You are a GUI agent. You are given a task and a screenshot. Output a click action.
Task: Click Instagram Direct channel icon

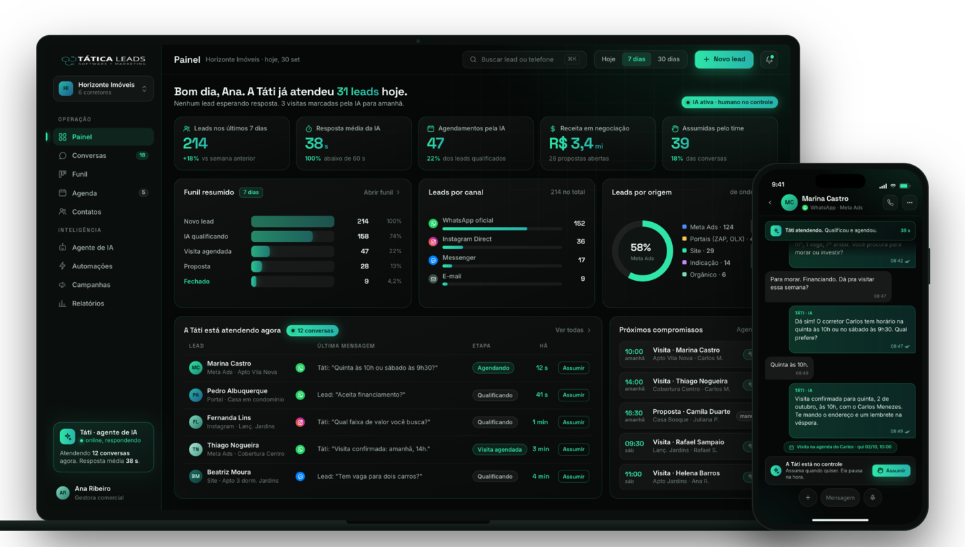click(x=433, y=242)
